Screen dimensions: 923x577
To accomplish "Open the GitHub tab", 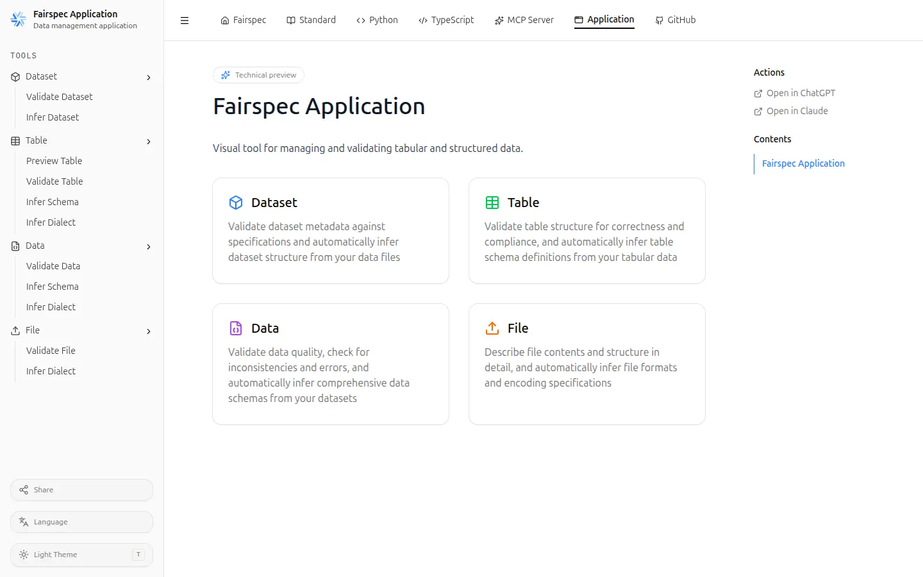I will point(676,20).
